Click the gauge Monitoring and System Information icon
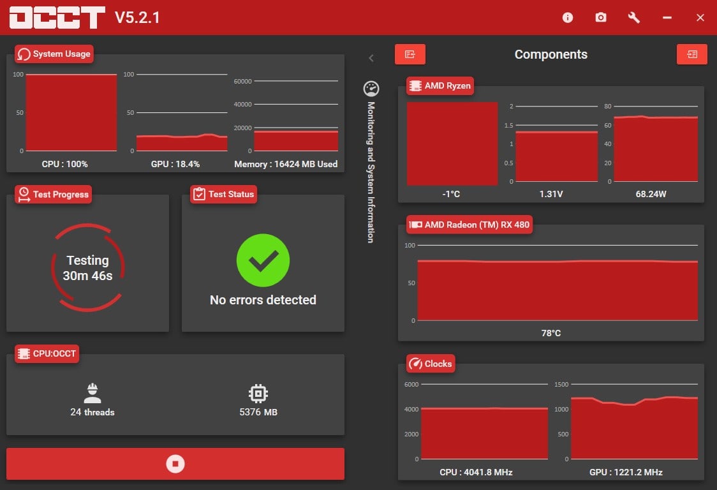This screenshot has width=717, height=490. point(371,89)
